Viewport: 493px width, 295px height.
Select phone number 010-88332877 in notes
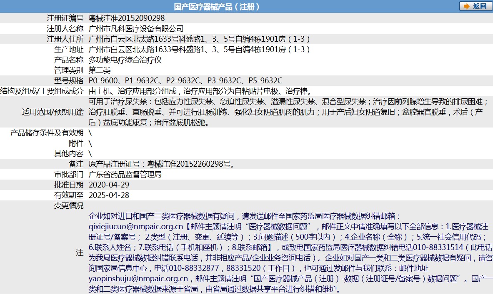pyautogui.click(x=194, y=268)
